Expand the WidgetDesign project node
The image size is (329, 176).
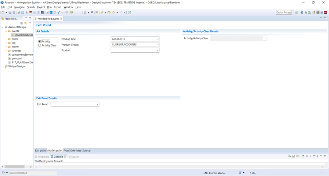(3, 67)
